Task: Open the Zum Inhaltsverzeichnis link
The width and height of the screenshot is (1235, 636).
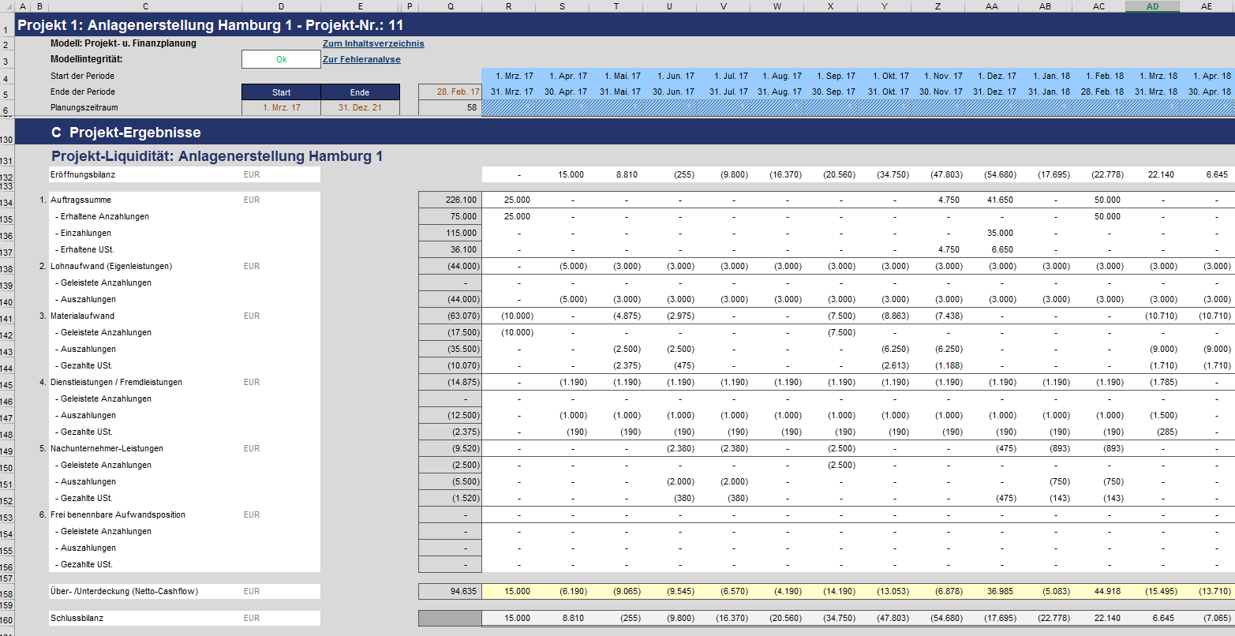Action: (373, 43)
